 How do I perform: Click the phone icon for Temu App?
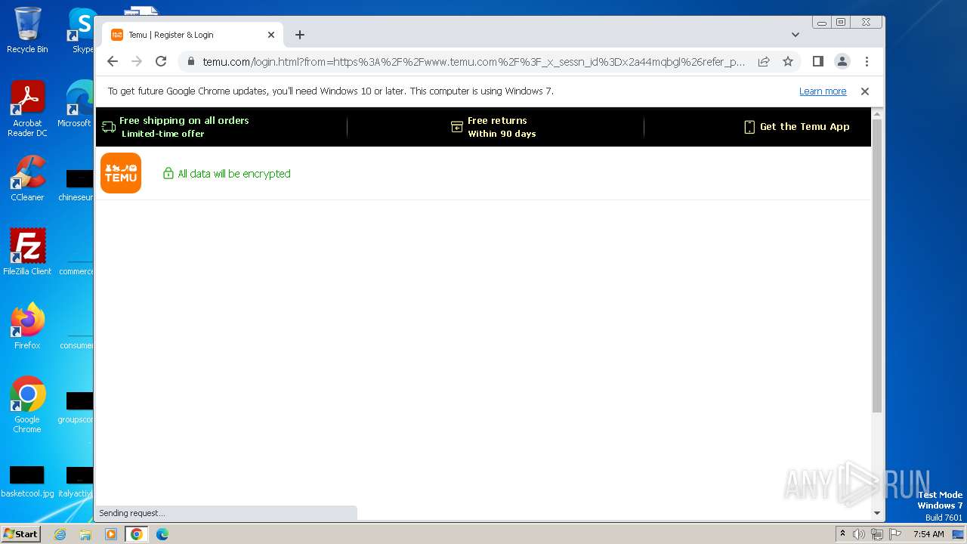click(749, 127)
